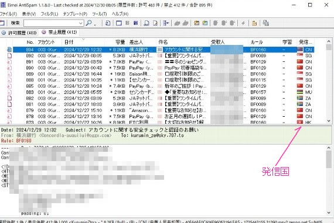Click the preview pane vertical scrollbar thumb

point(329,159)
